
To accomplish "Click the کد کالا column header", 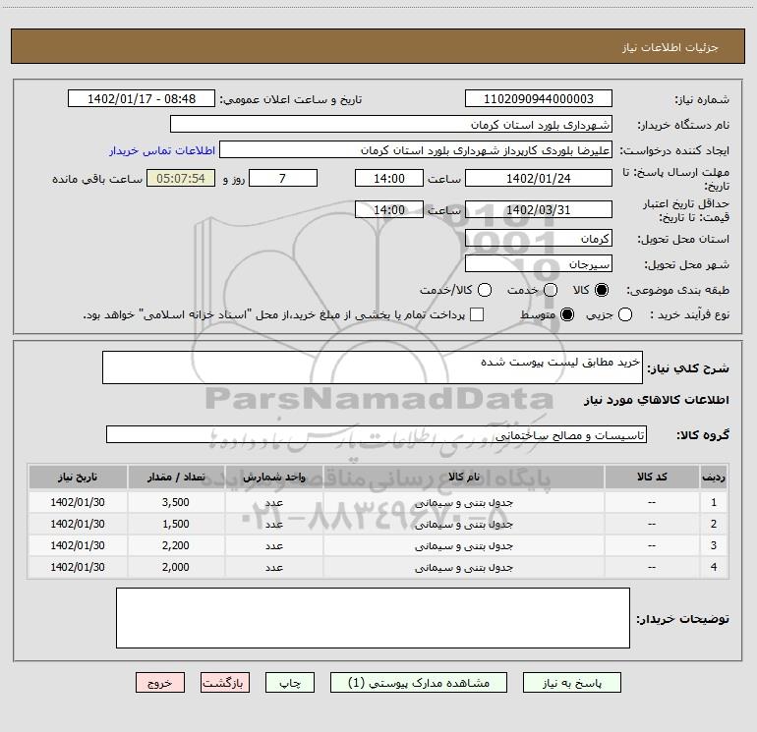I will [652, 478].
